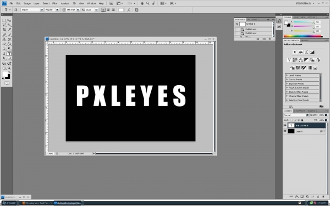Select the Rectangular Marquee tool
This screenshot has width=330, height=206.
pyautogui.click(x=4, y=20)
